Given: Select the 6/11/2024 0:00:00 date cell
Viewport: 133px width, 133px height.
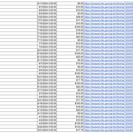Looking at the screenshot, I should [x=47, y=60].
